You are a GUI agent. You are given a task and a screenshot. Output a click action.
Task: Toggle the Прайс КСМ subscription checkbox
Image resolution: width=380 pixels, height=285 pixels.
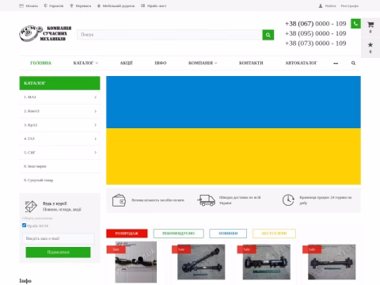click(x=25, y=226)
